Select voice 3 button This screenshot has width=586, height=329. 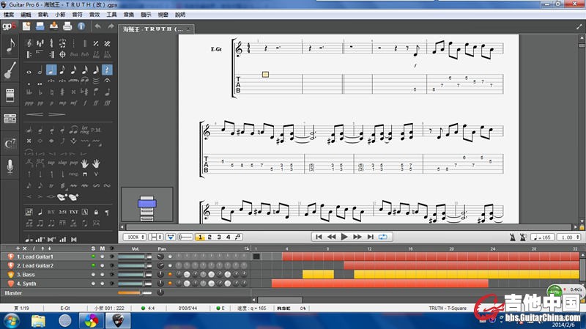[x=219, y=237]
